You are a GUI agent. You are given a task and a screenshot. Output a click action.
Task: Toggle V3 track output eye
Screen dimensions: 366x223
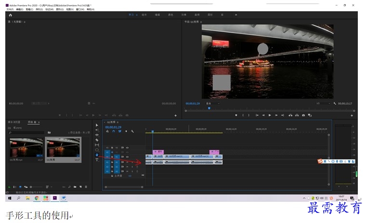click(x=127, y=147)
